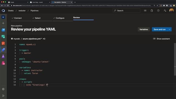The image size is (176, 99).
Task: Click '- script:' on line 14
Action: [x=27, y=82]
